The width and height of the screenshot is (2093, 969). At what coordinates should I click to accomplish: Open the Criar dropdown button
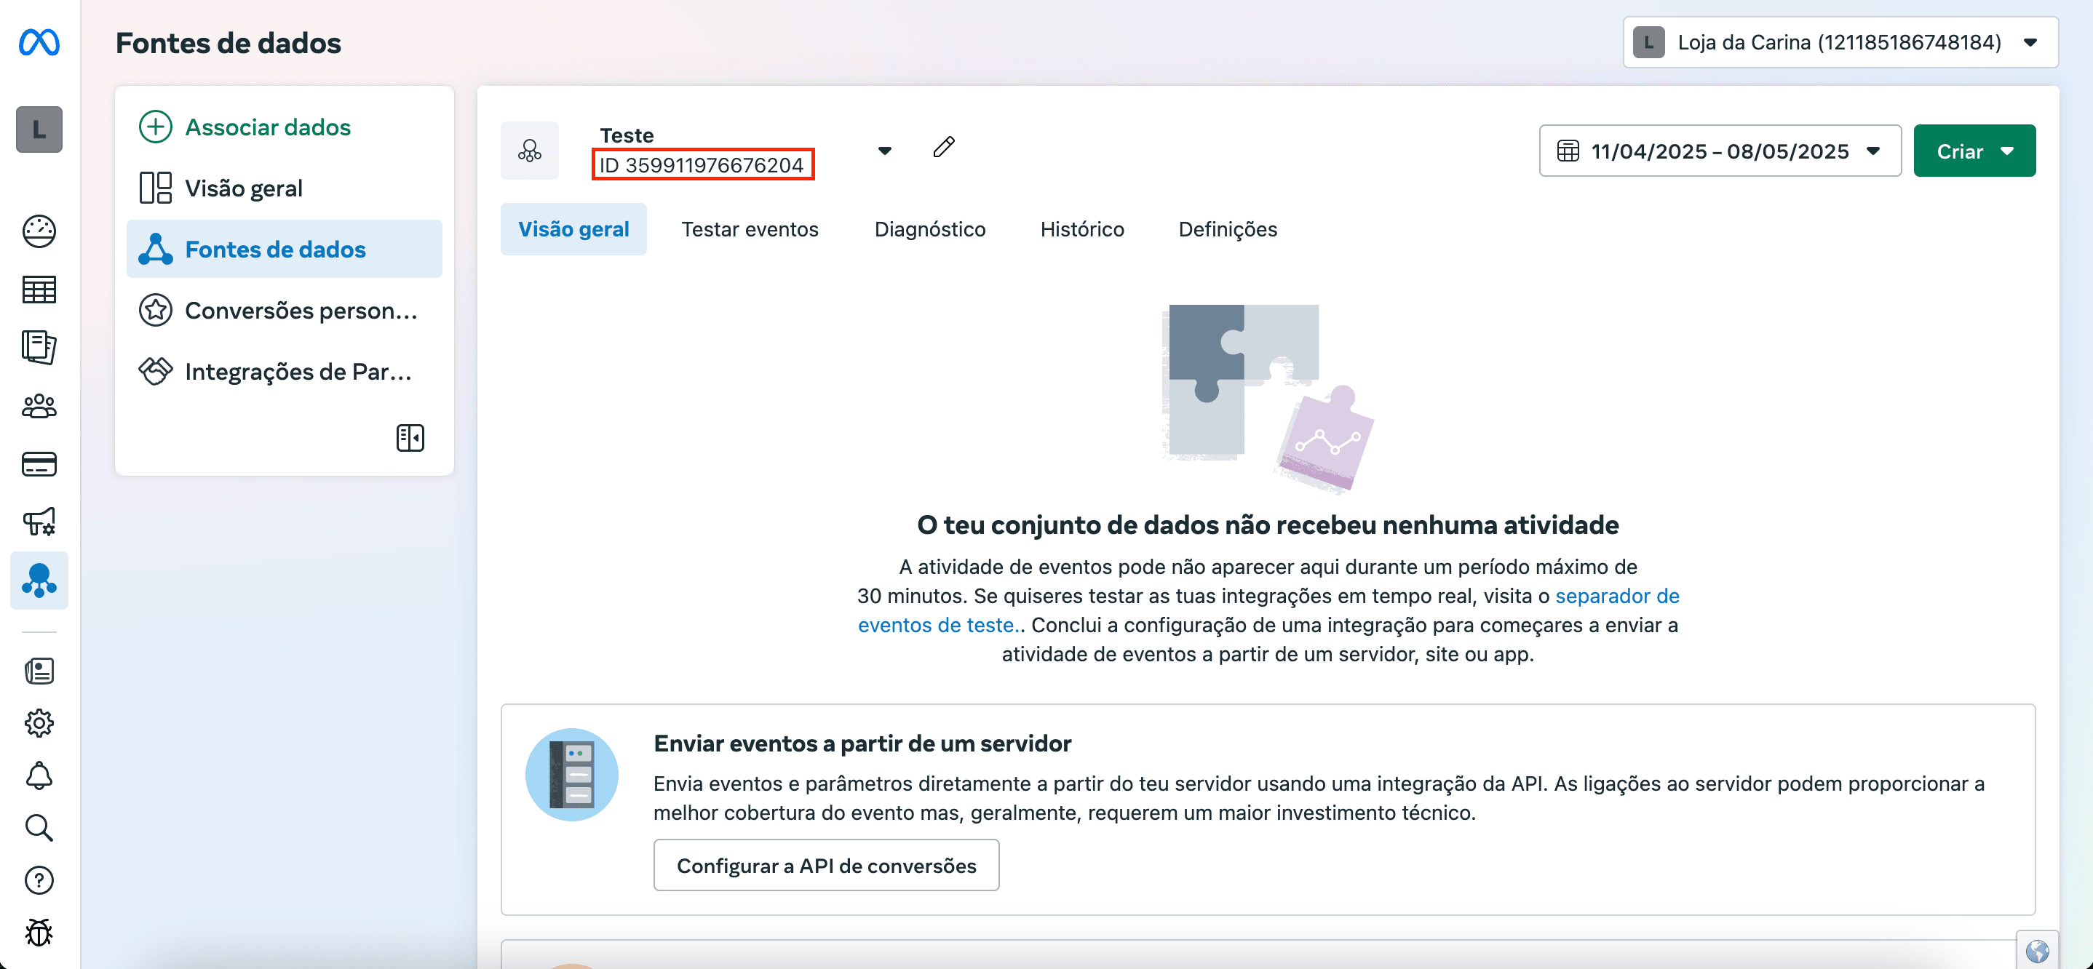click(x=1974, y=151)
